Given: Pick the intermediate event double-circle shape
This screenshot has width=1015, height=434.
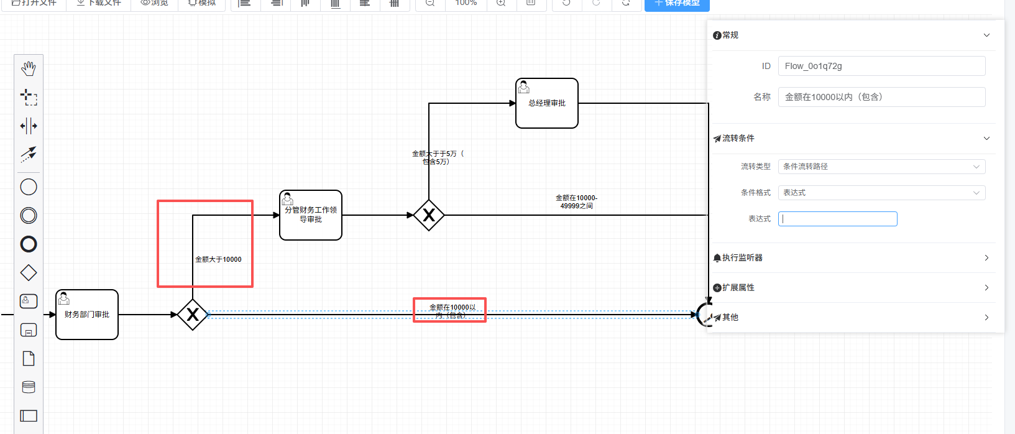Looking at the screenshot, I should point(29,216).
